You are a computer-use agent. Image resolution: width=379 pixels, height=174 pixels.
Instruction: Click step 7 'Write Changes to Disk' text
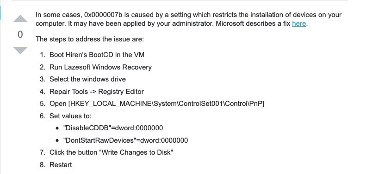137,152
